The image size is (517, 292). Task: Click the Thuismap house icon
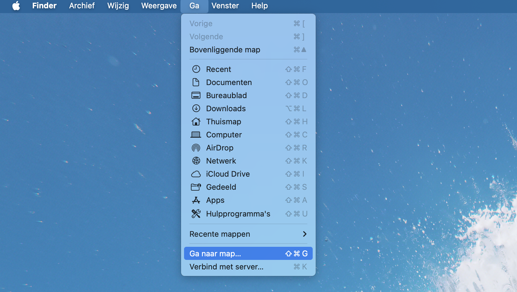tap(196, 122)
